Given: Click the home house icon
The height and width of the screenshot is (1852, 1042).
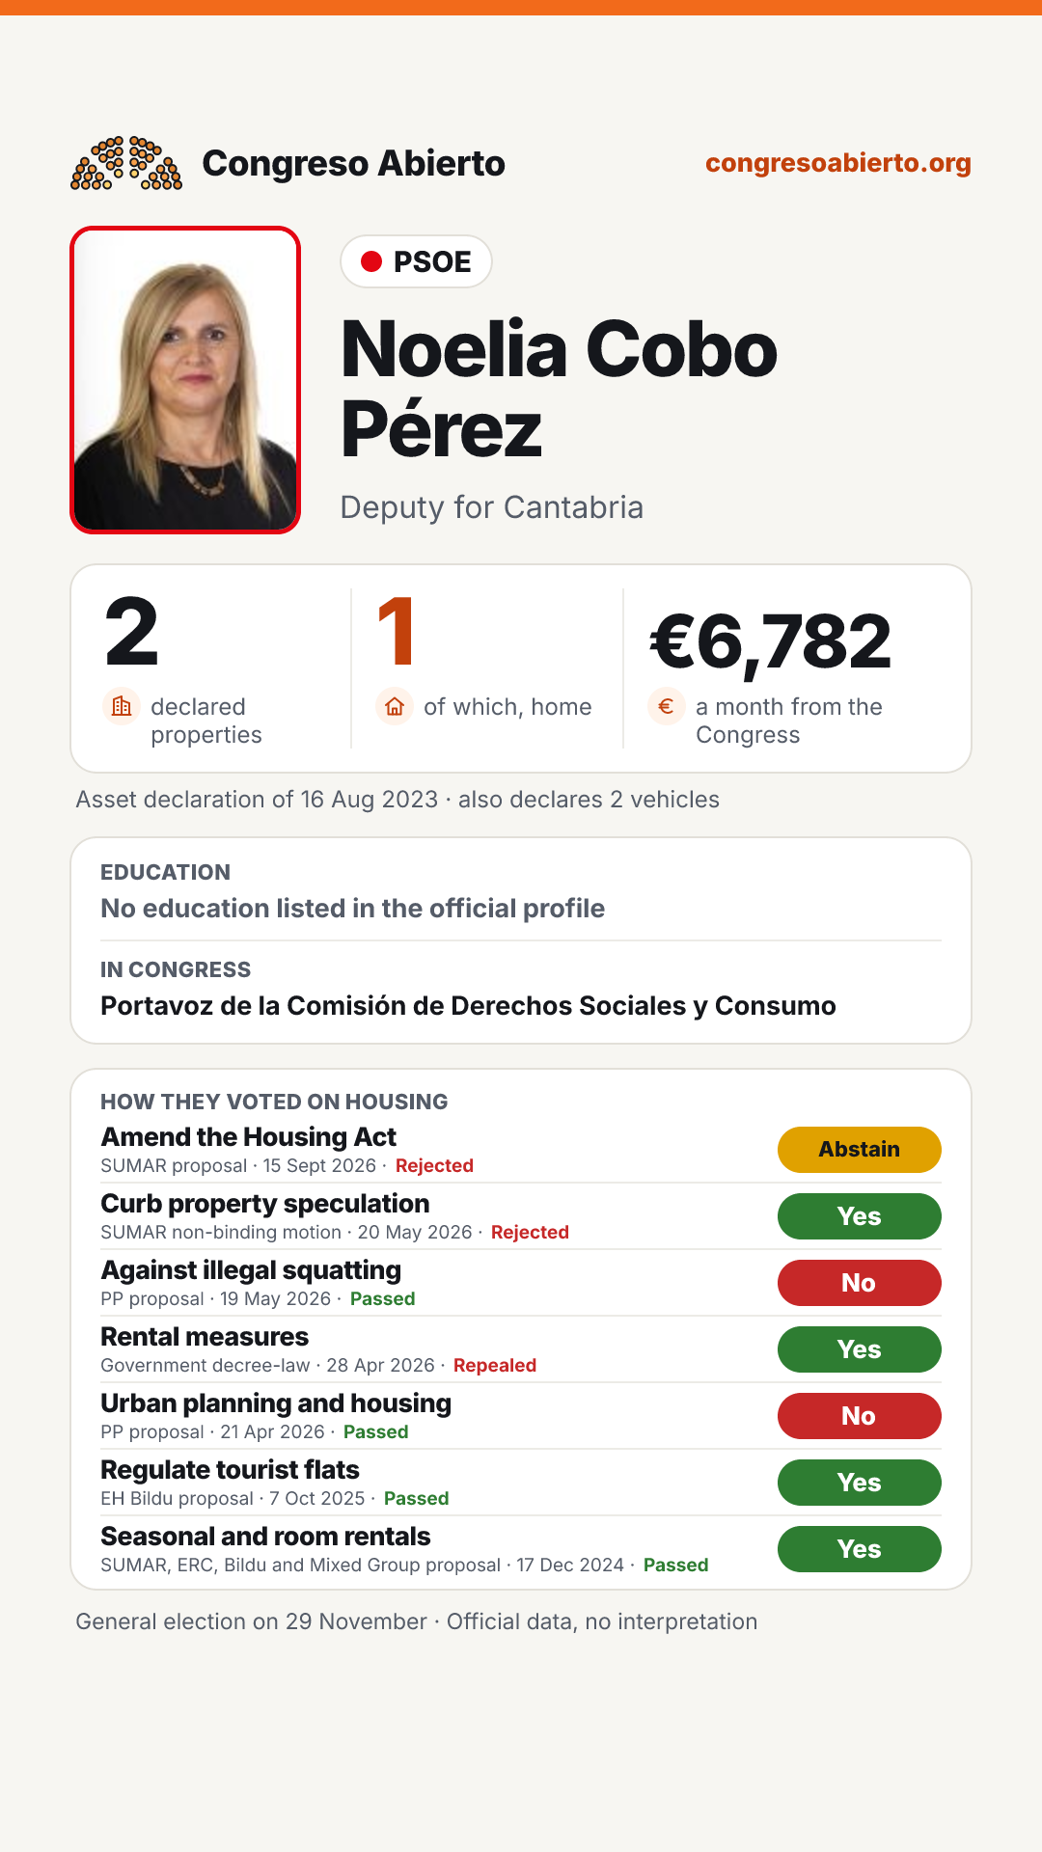Looking at the screenshot, I should tap(395, 707).
